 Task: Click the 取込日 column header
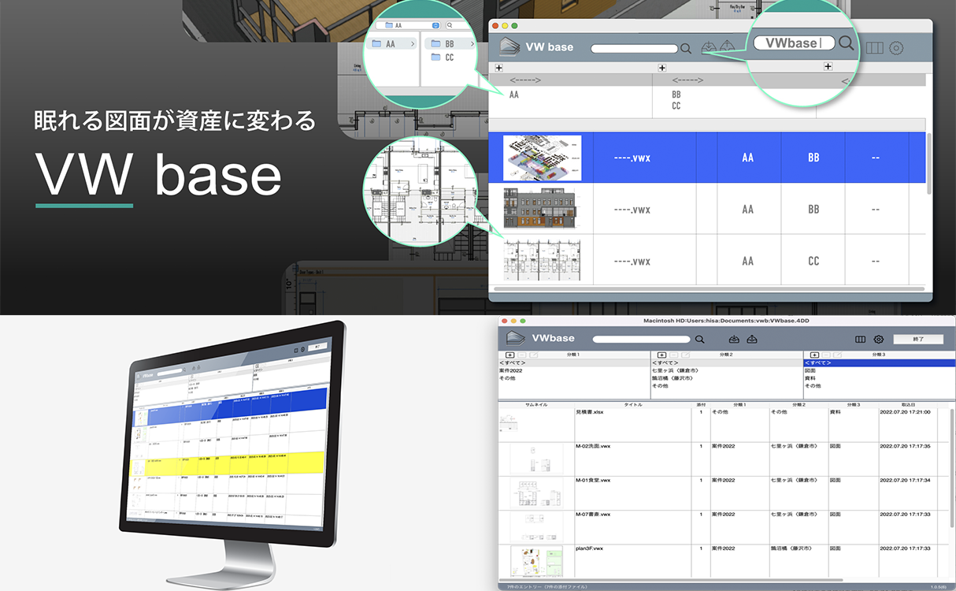coord(907,404)
